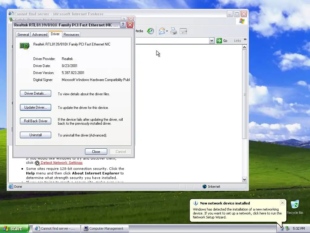The height and width of the screenshot is (233, 310).
Task: Click the Update Driver button
Action: click(x=35, y=107)
